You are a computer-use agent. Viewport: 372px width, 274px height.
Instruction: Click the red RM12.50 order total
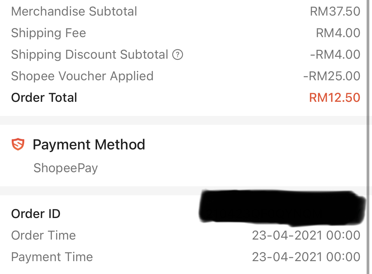tap(335, 98)
